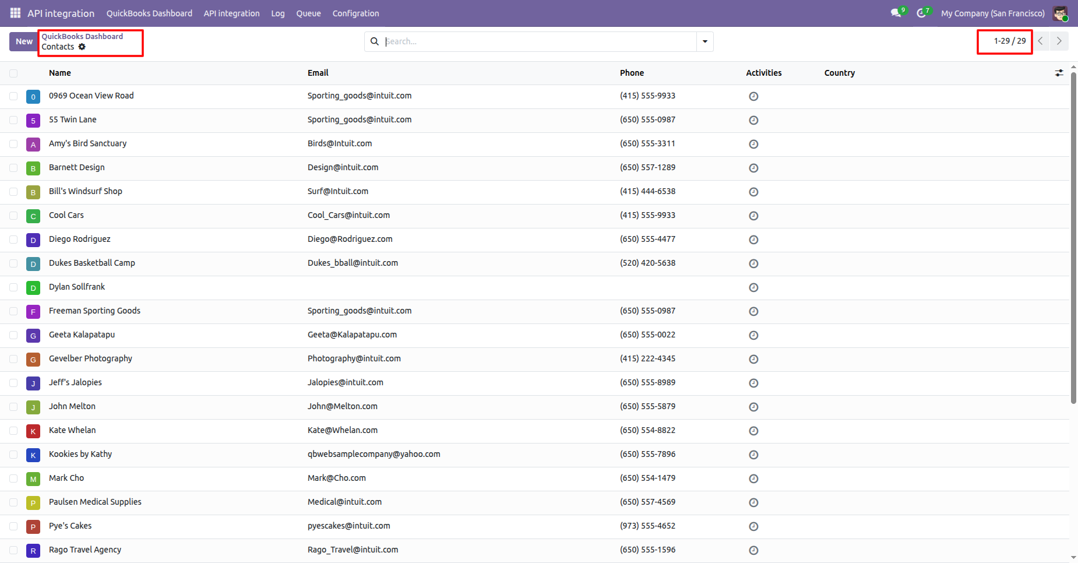Open the Log menu
This screenshot has width=1078, height=563.
pyautogui.click(x=278, y=13)
